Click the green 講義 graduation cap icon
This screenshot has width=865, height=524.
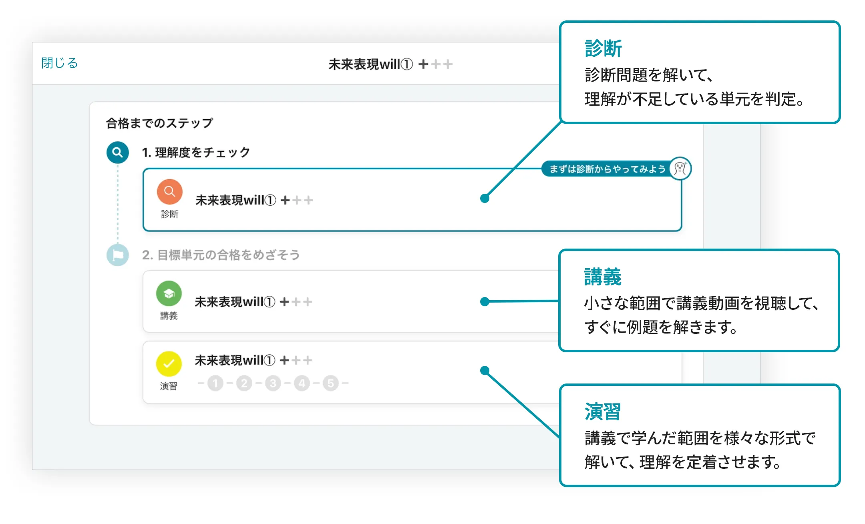(x=169, y=293)
